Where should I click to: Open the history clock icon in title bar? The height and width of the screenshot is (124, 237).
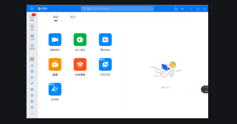176,9
